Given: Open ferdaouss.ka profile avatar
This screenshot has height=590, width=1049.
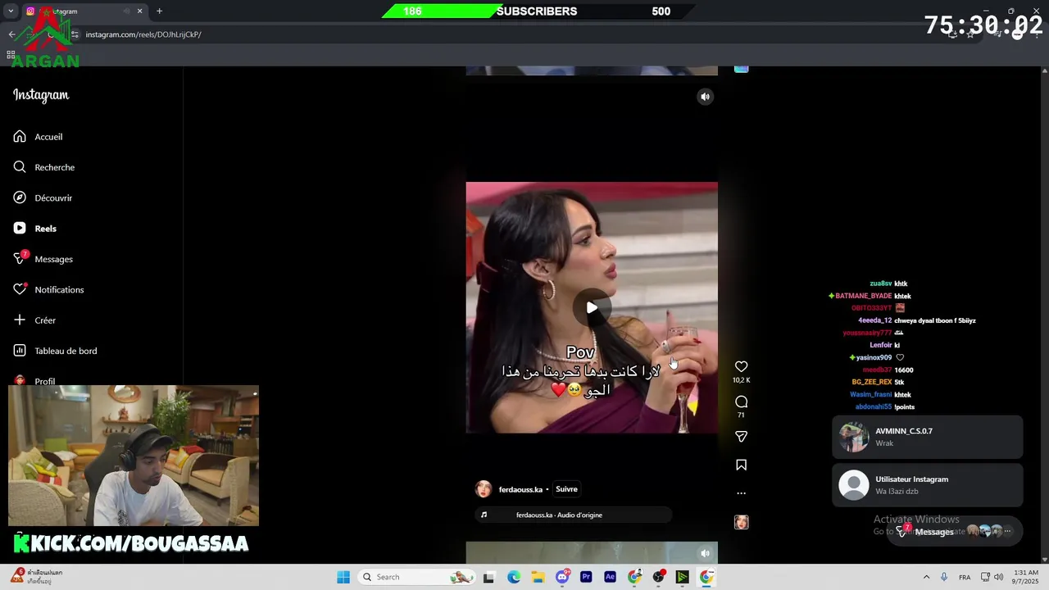Looking at the screenshot, I should pos(484,489).
